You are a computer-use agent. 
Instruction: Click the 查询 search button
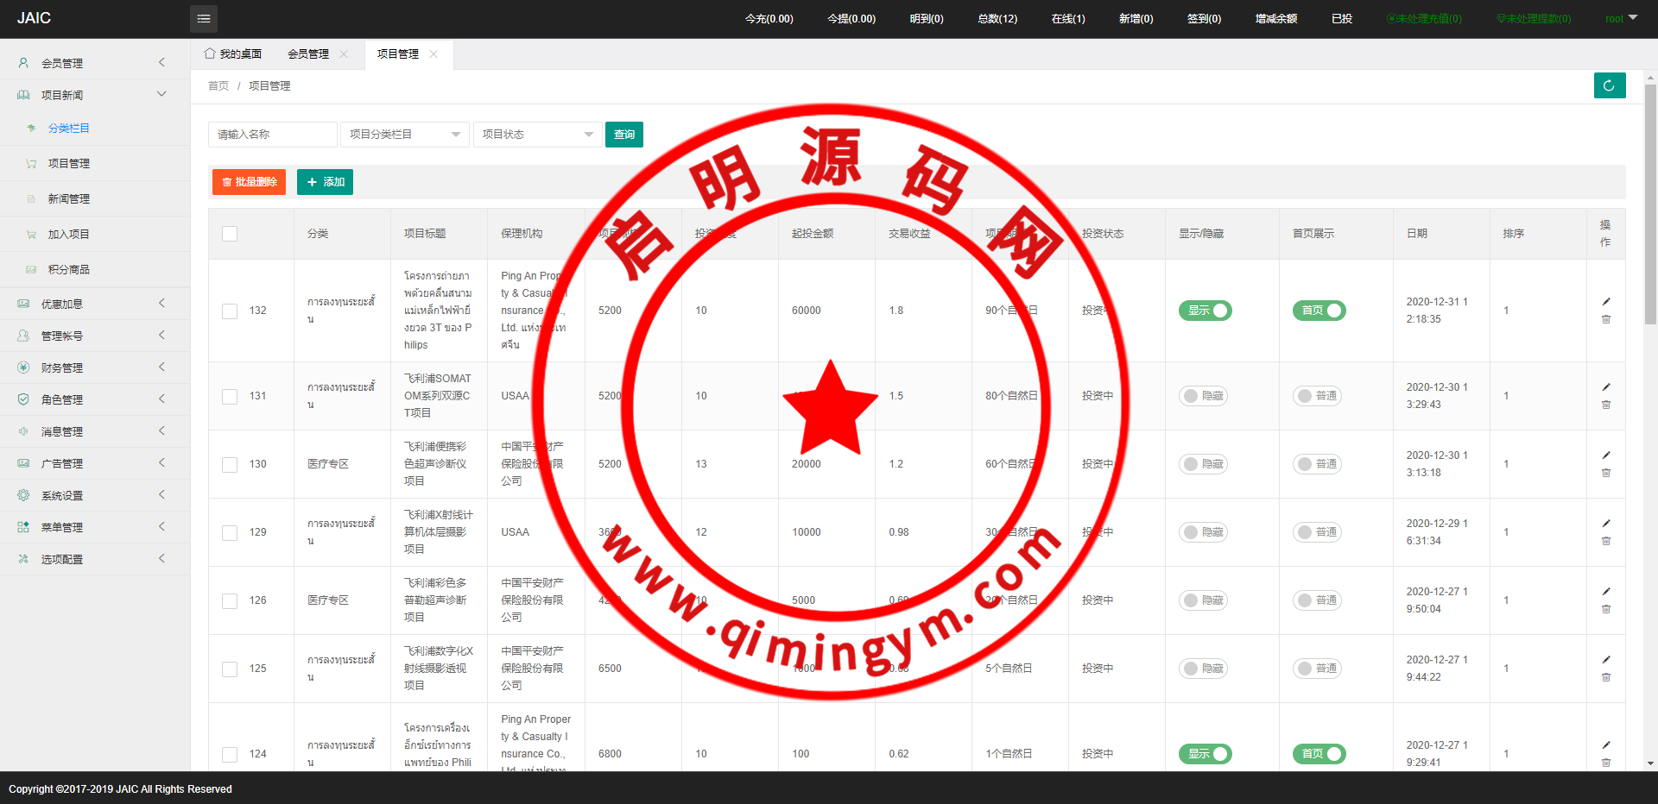[x=623, y=135]
